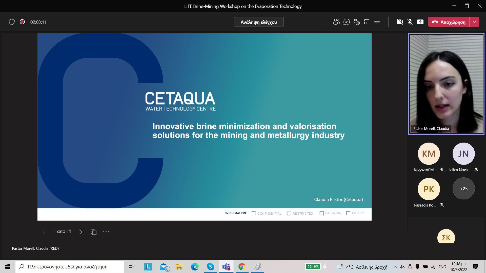Viewport: 486px width, 273px height.
Task: Check the PUBLIC checkbox on the slide
Action: 348,213
